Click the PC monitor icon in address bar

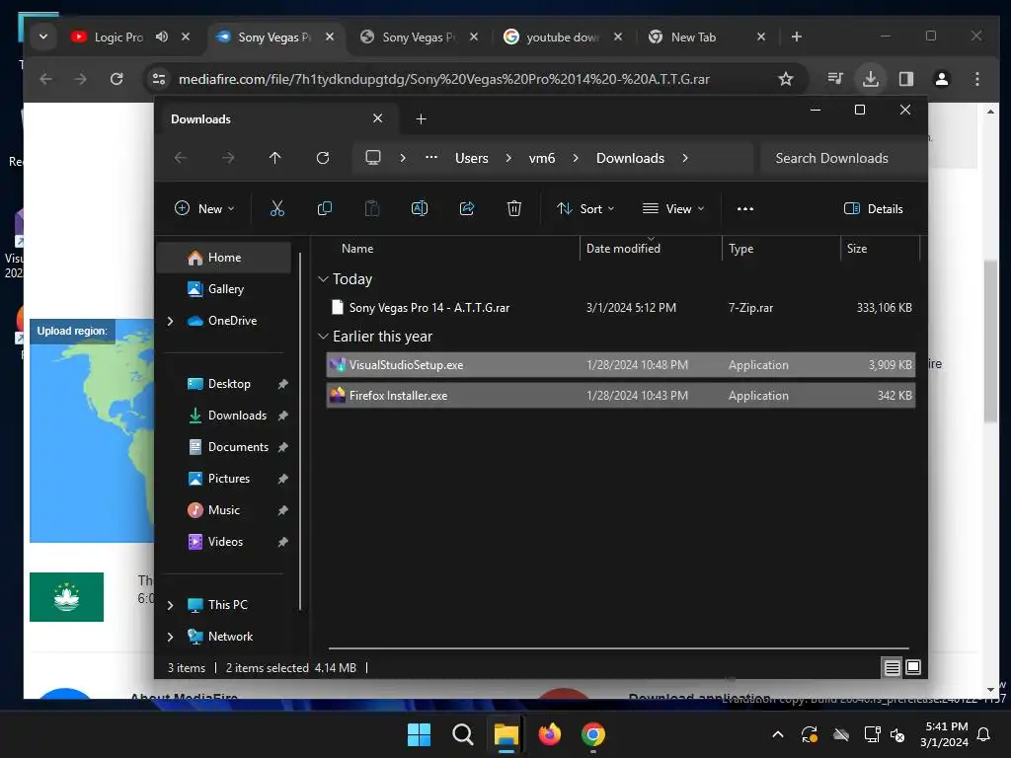tap(372, 158)
